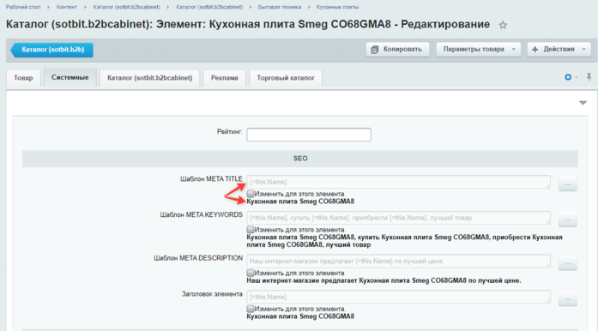Select the Системные tab

click(70, 77)
